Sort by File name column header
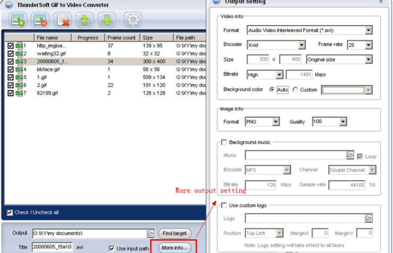The height and width of the screenshot is (253, 393). click(53, 38)
